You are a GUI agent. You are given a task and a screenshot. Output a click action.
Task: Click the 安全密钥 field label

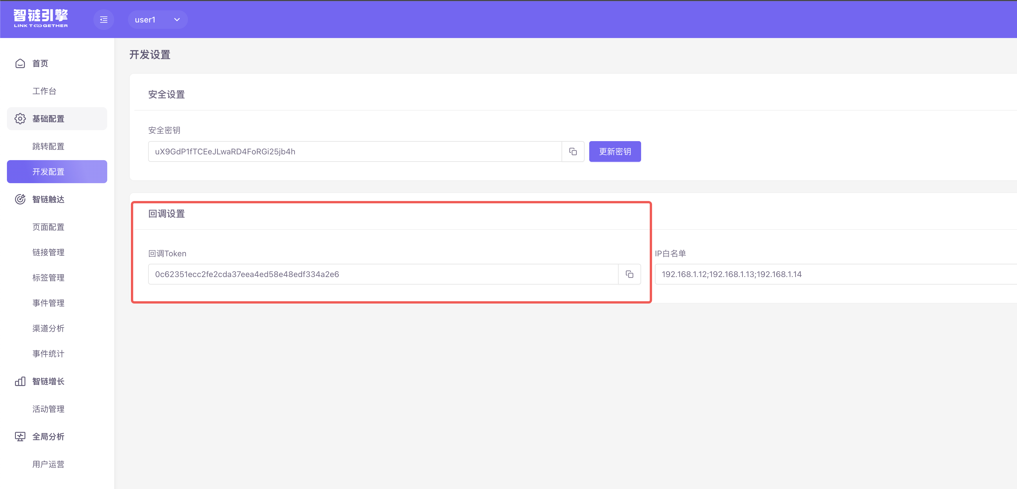click(164, 130)
